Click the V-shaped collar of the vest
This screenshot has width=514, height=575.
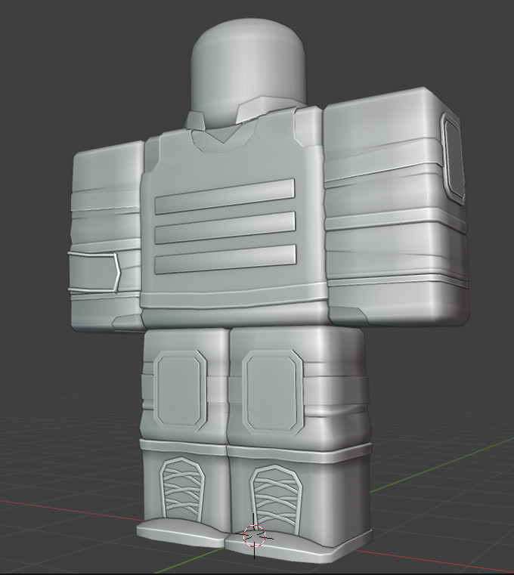tap(224, 138)
